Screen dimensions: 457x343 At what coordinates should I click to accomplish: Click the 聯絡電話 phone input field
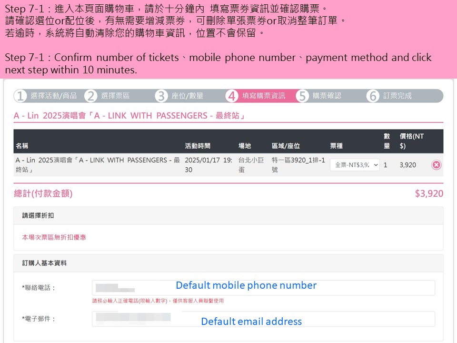point(263,288)
